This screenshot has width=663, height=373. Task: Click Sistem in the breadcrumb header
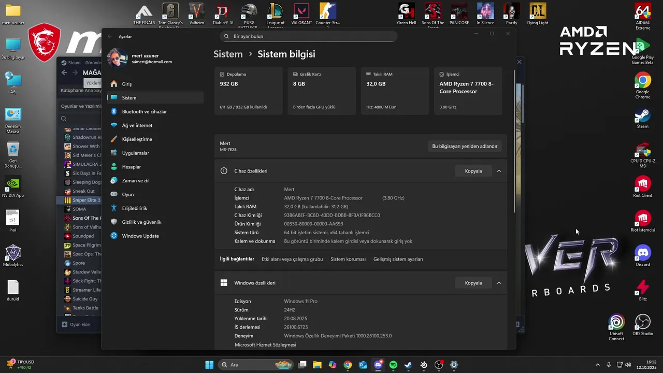[x=228, y=54]
